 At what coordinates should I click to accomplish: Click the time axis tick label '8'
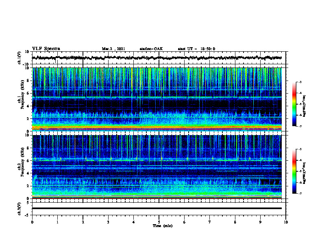[235, 222]
